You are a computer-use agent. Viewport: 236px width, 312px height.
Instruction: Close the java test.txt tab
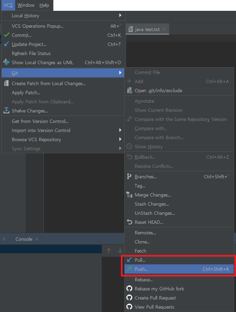tap(164, 29)
